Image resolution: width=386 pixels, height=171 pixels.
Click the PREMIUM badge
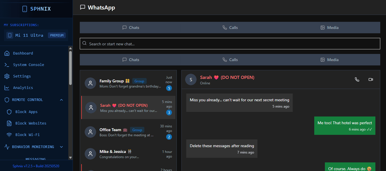point(57,35)
